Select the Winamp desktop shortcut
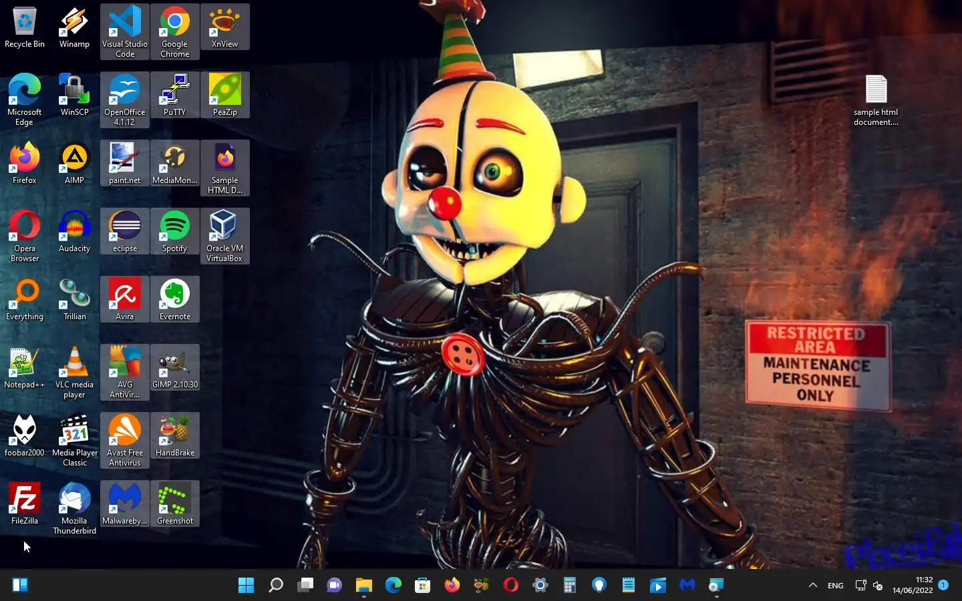The image size is (962, 601). pos(74,28)
